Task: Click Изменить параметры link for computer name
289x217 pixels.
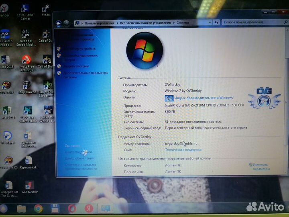Action: pos(260,165)
